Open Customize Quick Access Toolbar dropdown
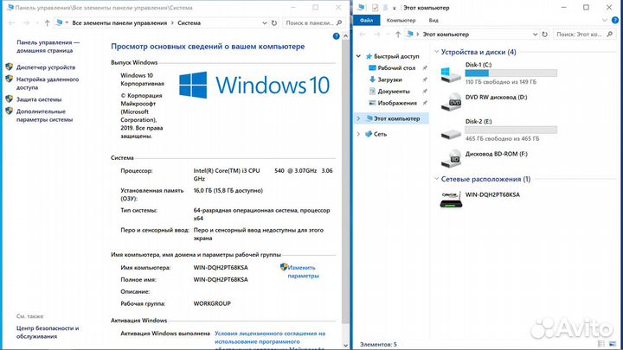 click(395, 8)
